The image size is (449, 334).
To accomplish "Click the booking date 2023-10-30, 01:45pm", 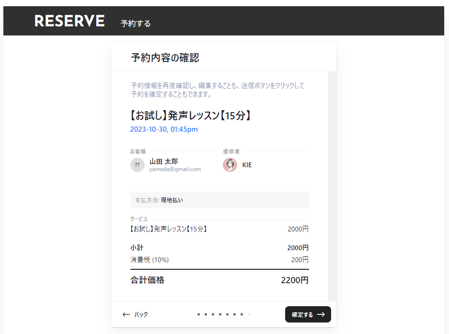I will coord(164,129).
